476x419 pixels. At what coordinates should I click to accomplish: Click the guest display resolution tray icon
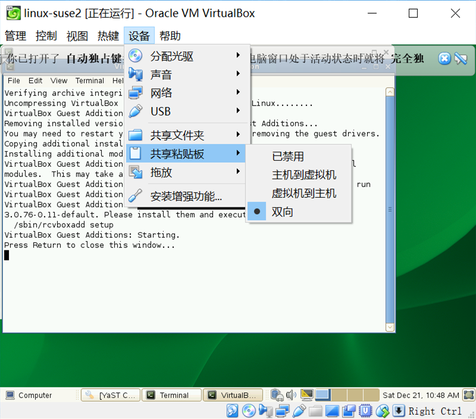[x=306, y=395]
